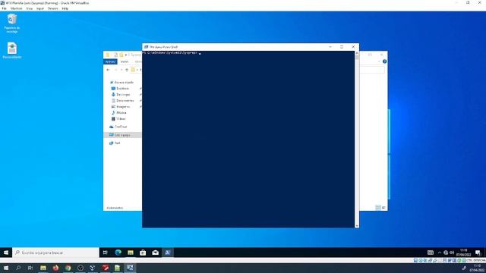Click PowerShell vertical scrollbar up arrow
Screen dimensions: 486x273
tap(357, 53)
